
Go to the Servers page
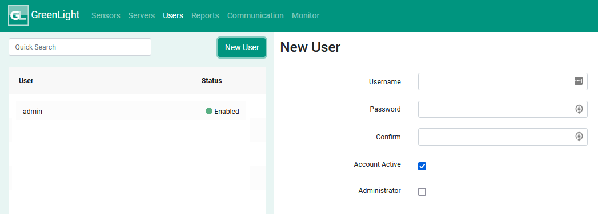142,15
